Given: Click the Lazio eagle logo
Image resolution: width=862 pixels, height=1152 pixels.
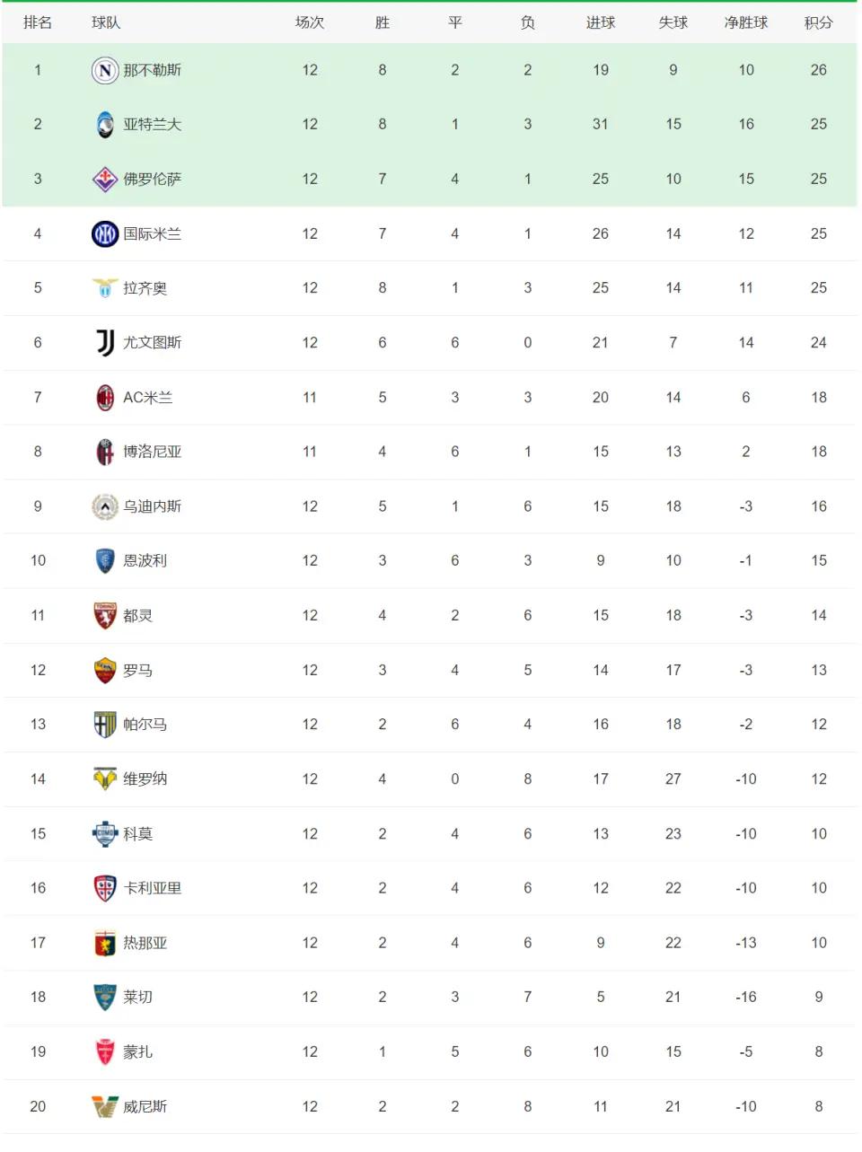Looking at the screenshot, I should pos(105,288).
